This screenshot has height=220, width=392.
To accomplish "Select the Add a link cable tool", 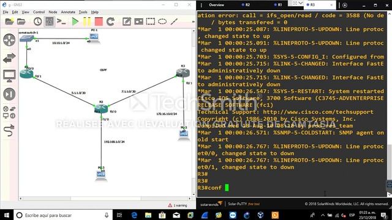I will pos(9,131).
